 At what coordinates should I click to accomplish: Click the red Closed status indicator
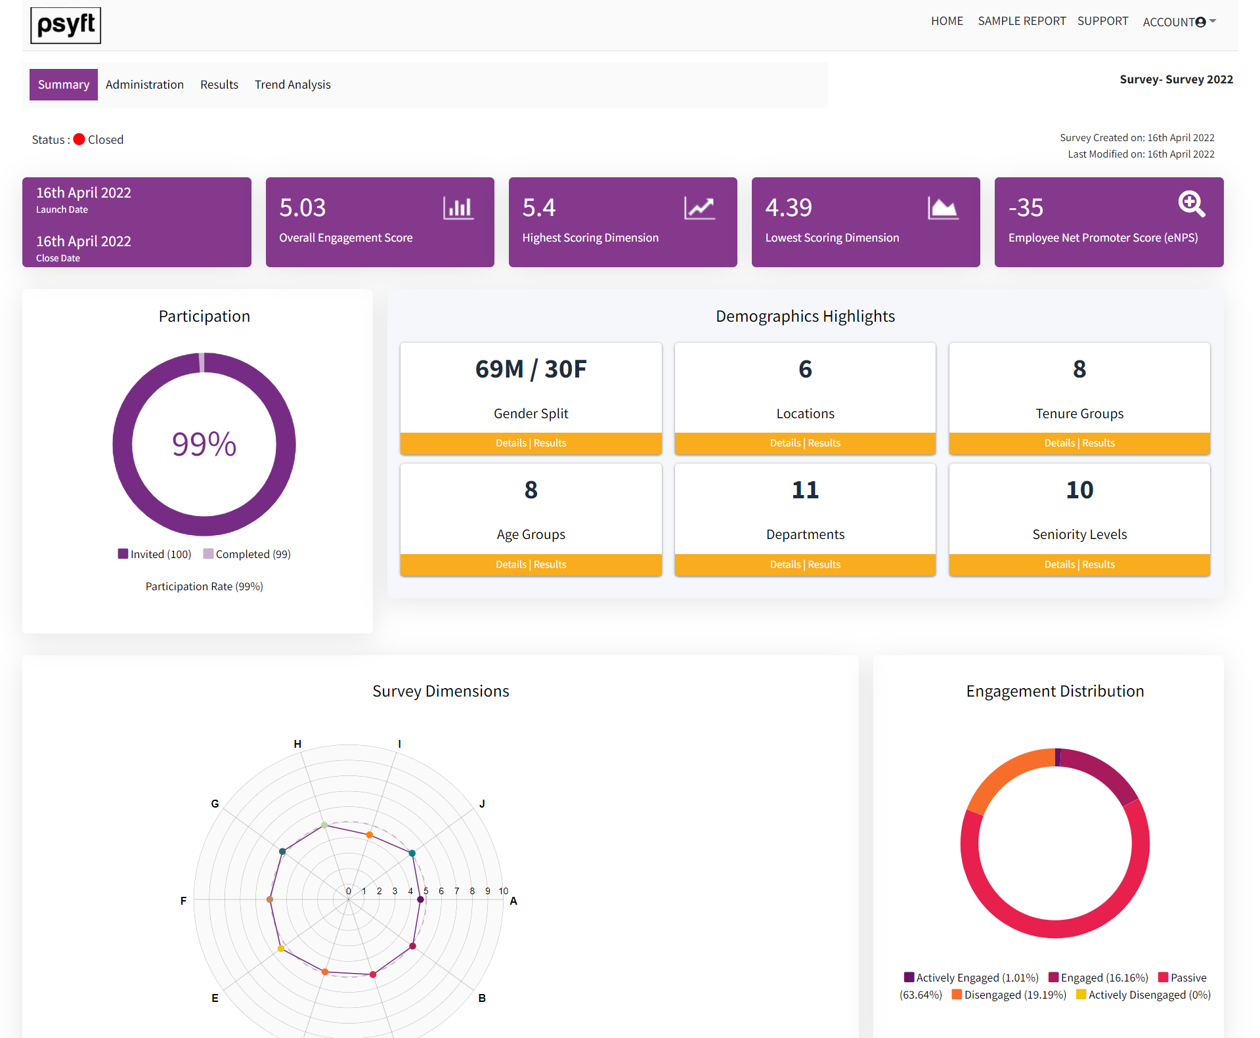click(79, 139)
